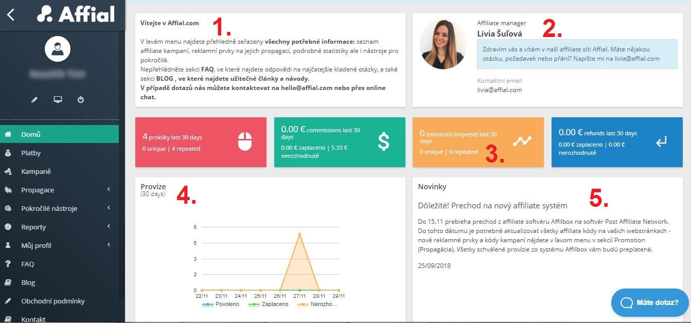691x323 pixels.
Task: Open the user avatar in the sidebar
Action: [x=58, y=49]
